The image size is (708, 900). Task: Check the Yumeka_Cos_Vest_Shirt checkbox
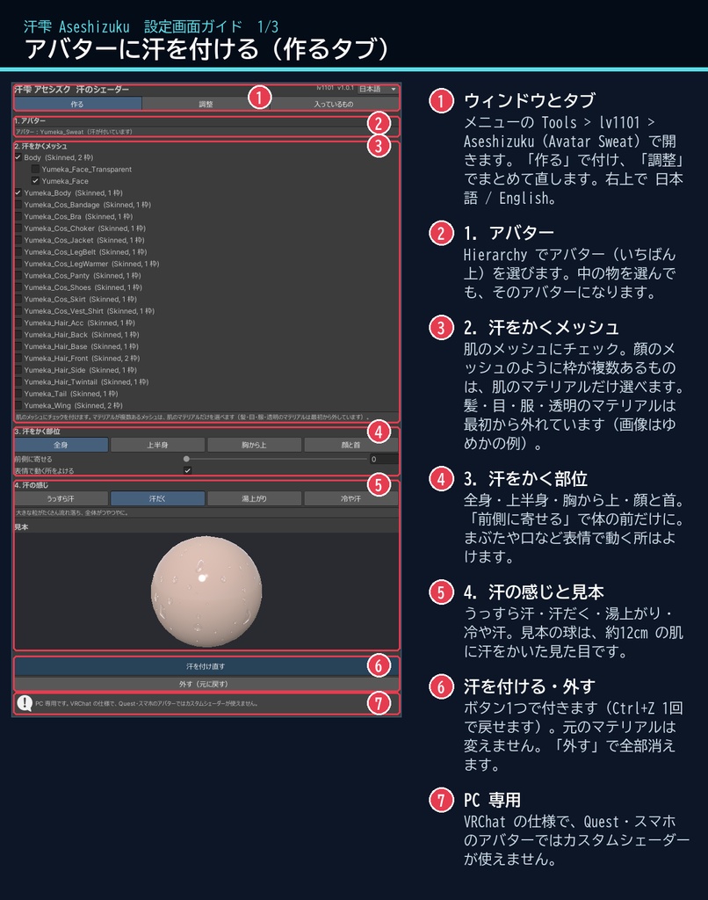[x=18, y=311]
